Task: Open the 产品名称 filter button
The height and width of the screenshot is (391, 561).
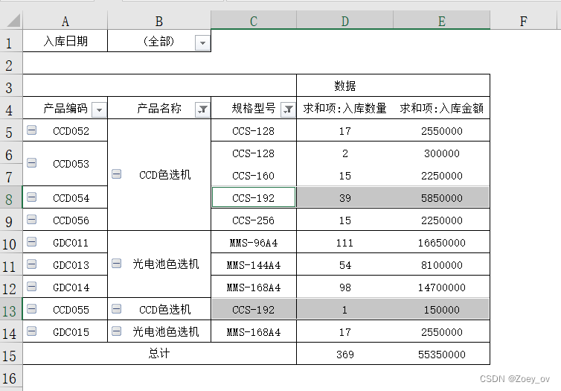Action: 202,109
